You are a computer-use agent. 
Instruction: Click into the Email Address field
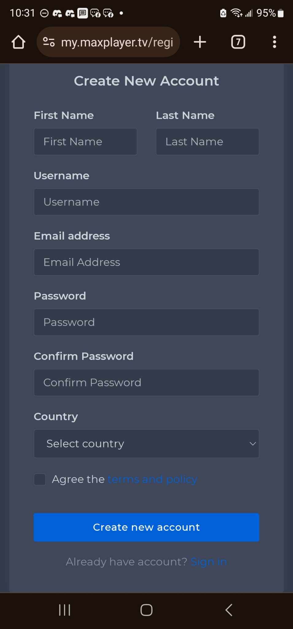146,262
